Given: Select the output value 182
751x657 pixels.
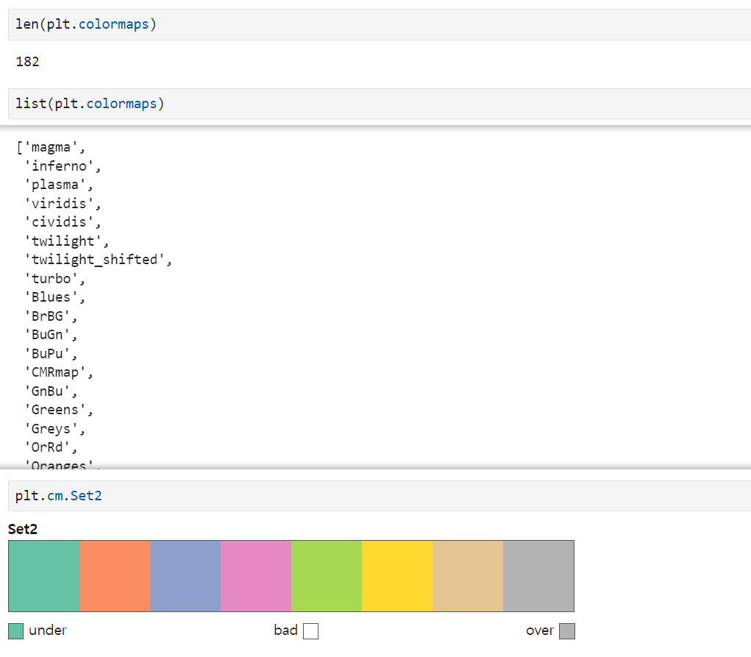Looking at the screenshot, I should (x=27, y=62).
